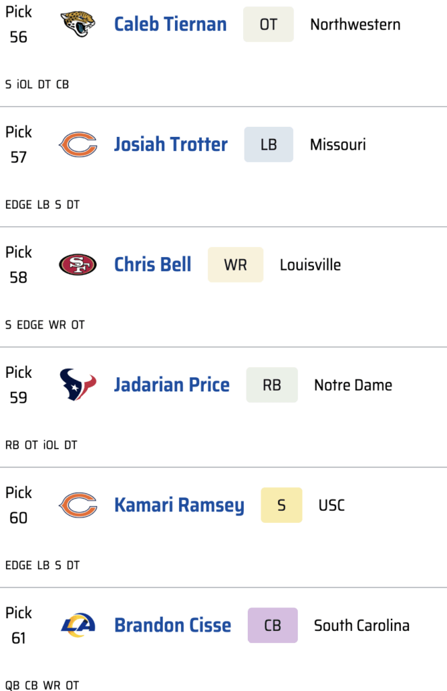Screen dimensions: 447x691
Task: Click the yellow S badge for Kamari Ramsey
Action: (282, 505)
